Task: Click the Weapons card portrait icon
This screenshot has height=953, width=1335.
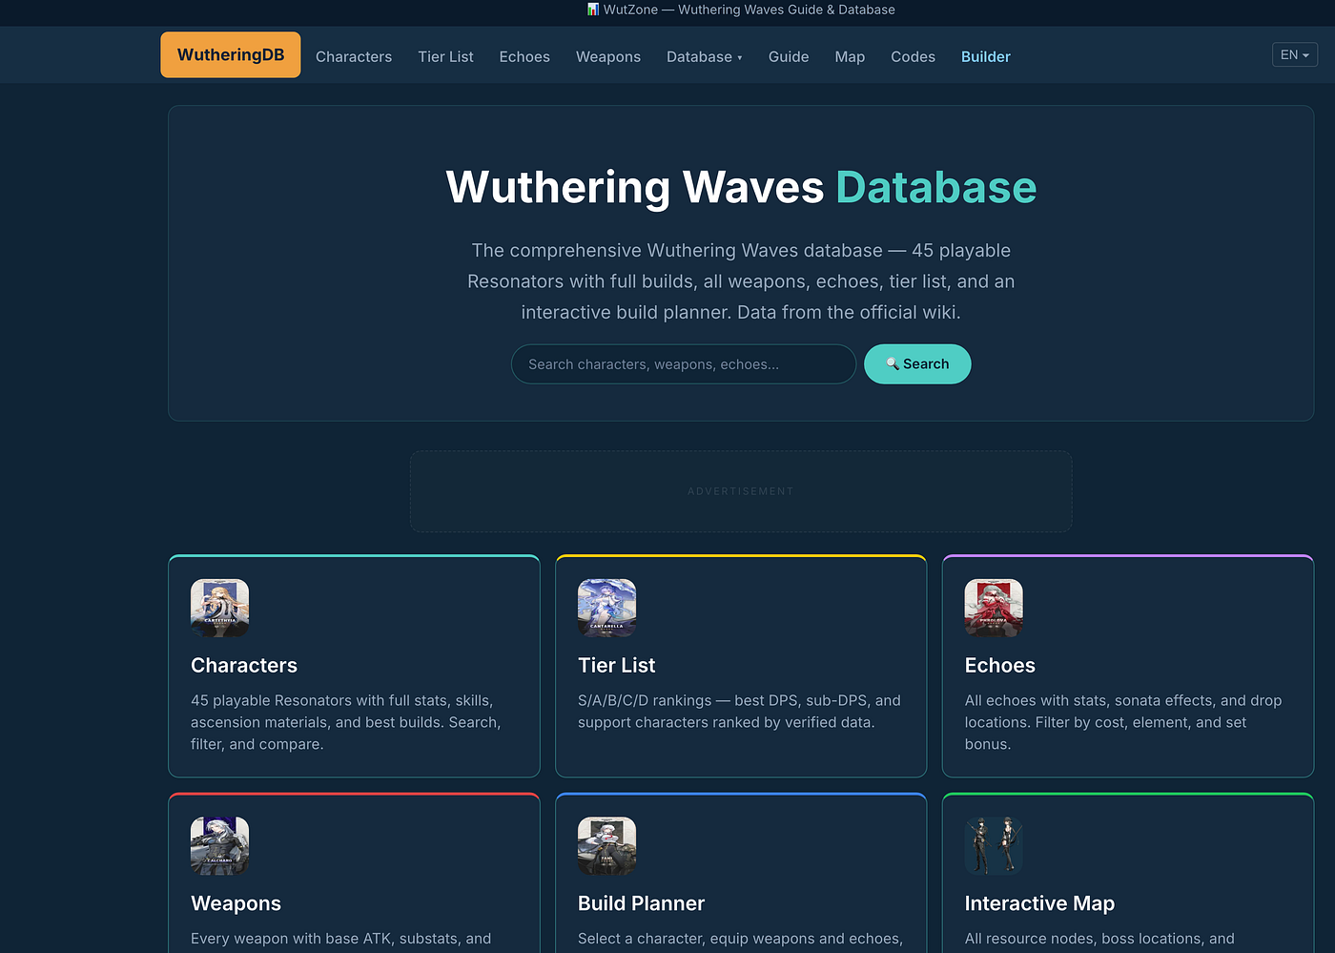Action: pos(220,846)
